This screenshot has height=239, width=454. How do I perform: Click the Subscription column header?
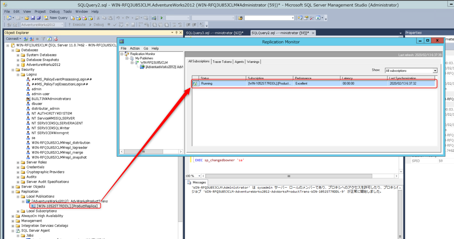point(270,78)
